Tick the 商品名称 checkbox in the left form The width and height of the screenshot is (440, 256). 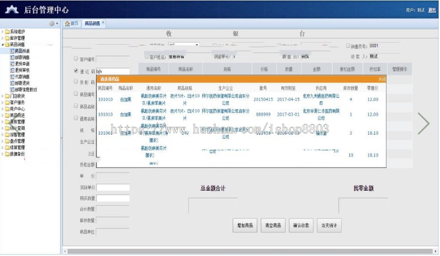point(76,106)
